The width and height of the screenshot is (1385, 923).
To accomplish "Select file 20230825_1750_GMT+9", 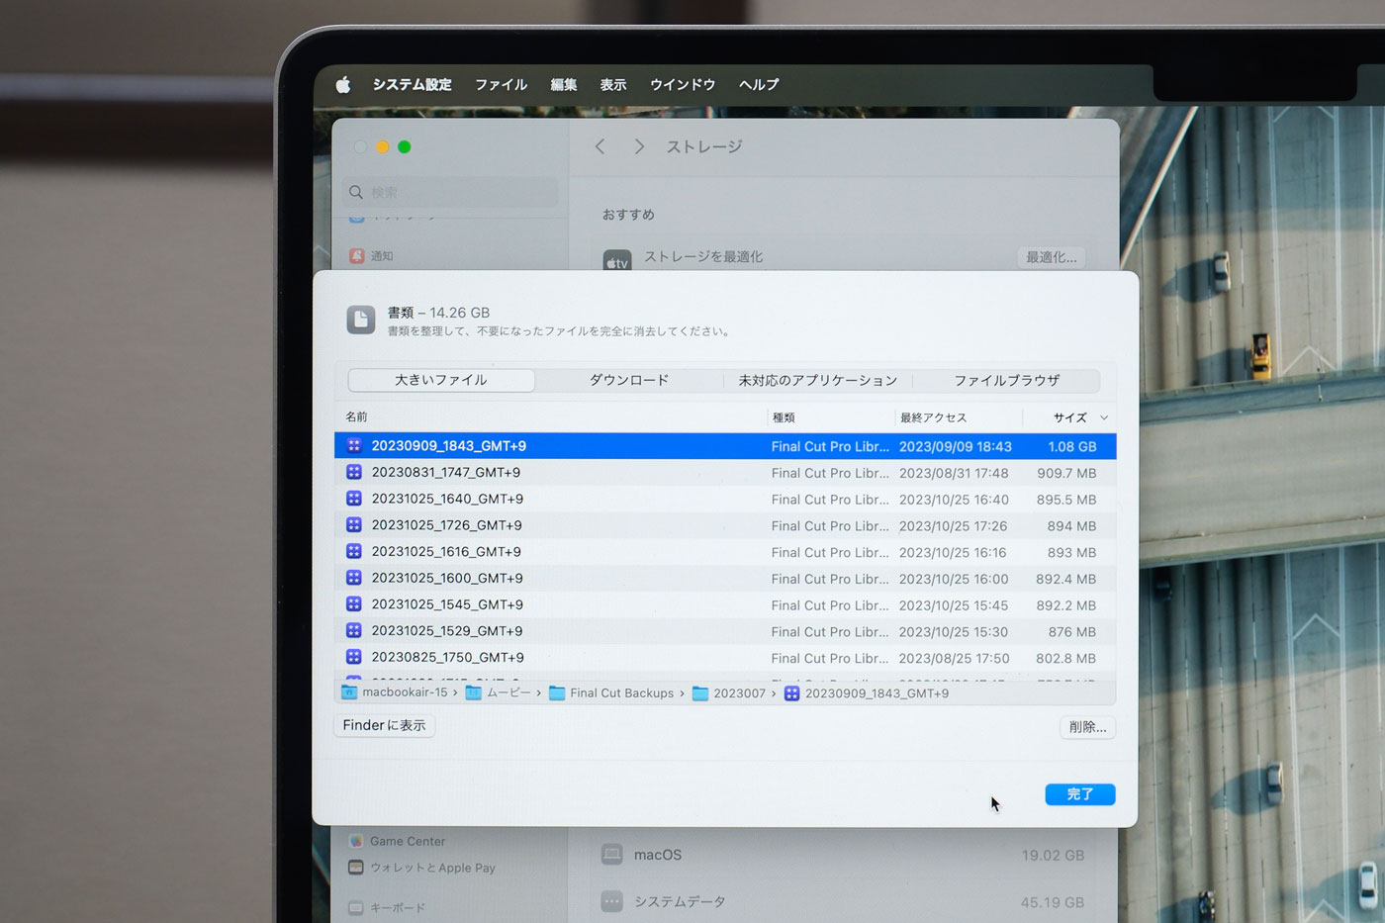I will coord(725,658).
